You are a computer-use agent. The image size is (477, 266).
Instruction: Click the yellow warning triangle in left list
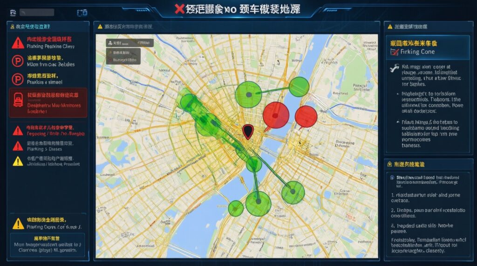(18, 161)
